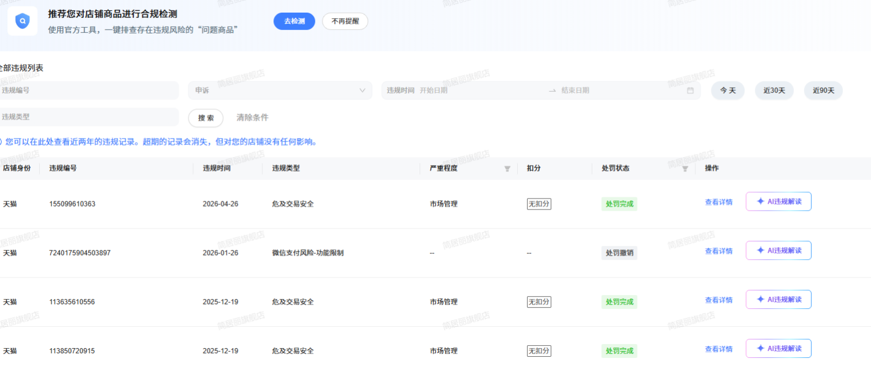
Task: Click the date 2026-04-26
Action: (220, 204)
